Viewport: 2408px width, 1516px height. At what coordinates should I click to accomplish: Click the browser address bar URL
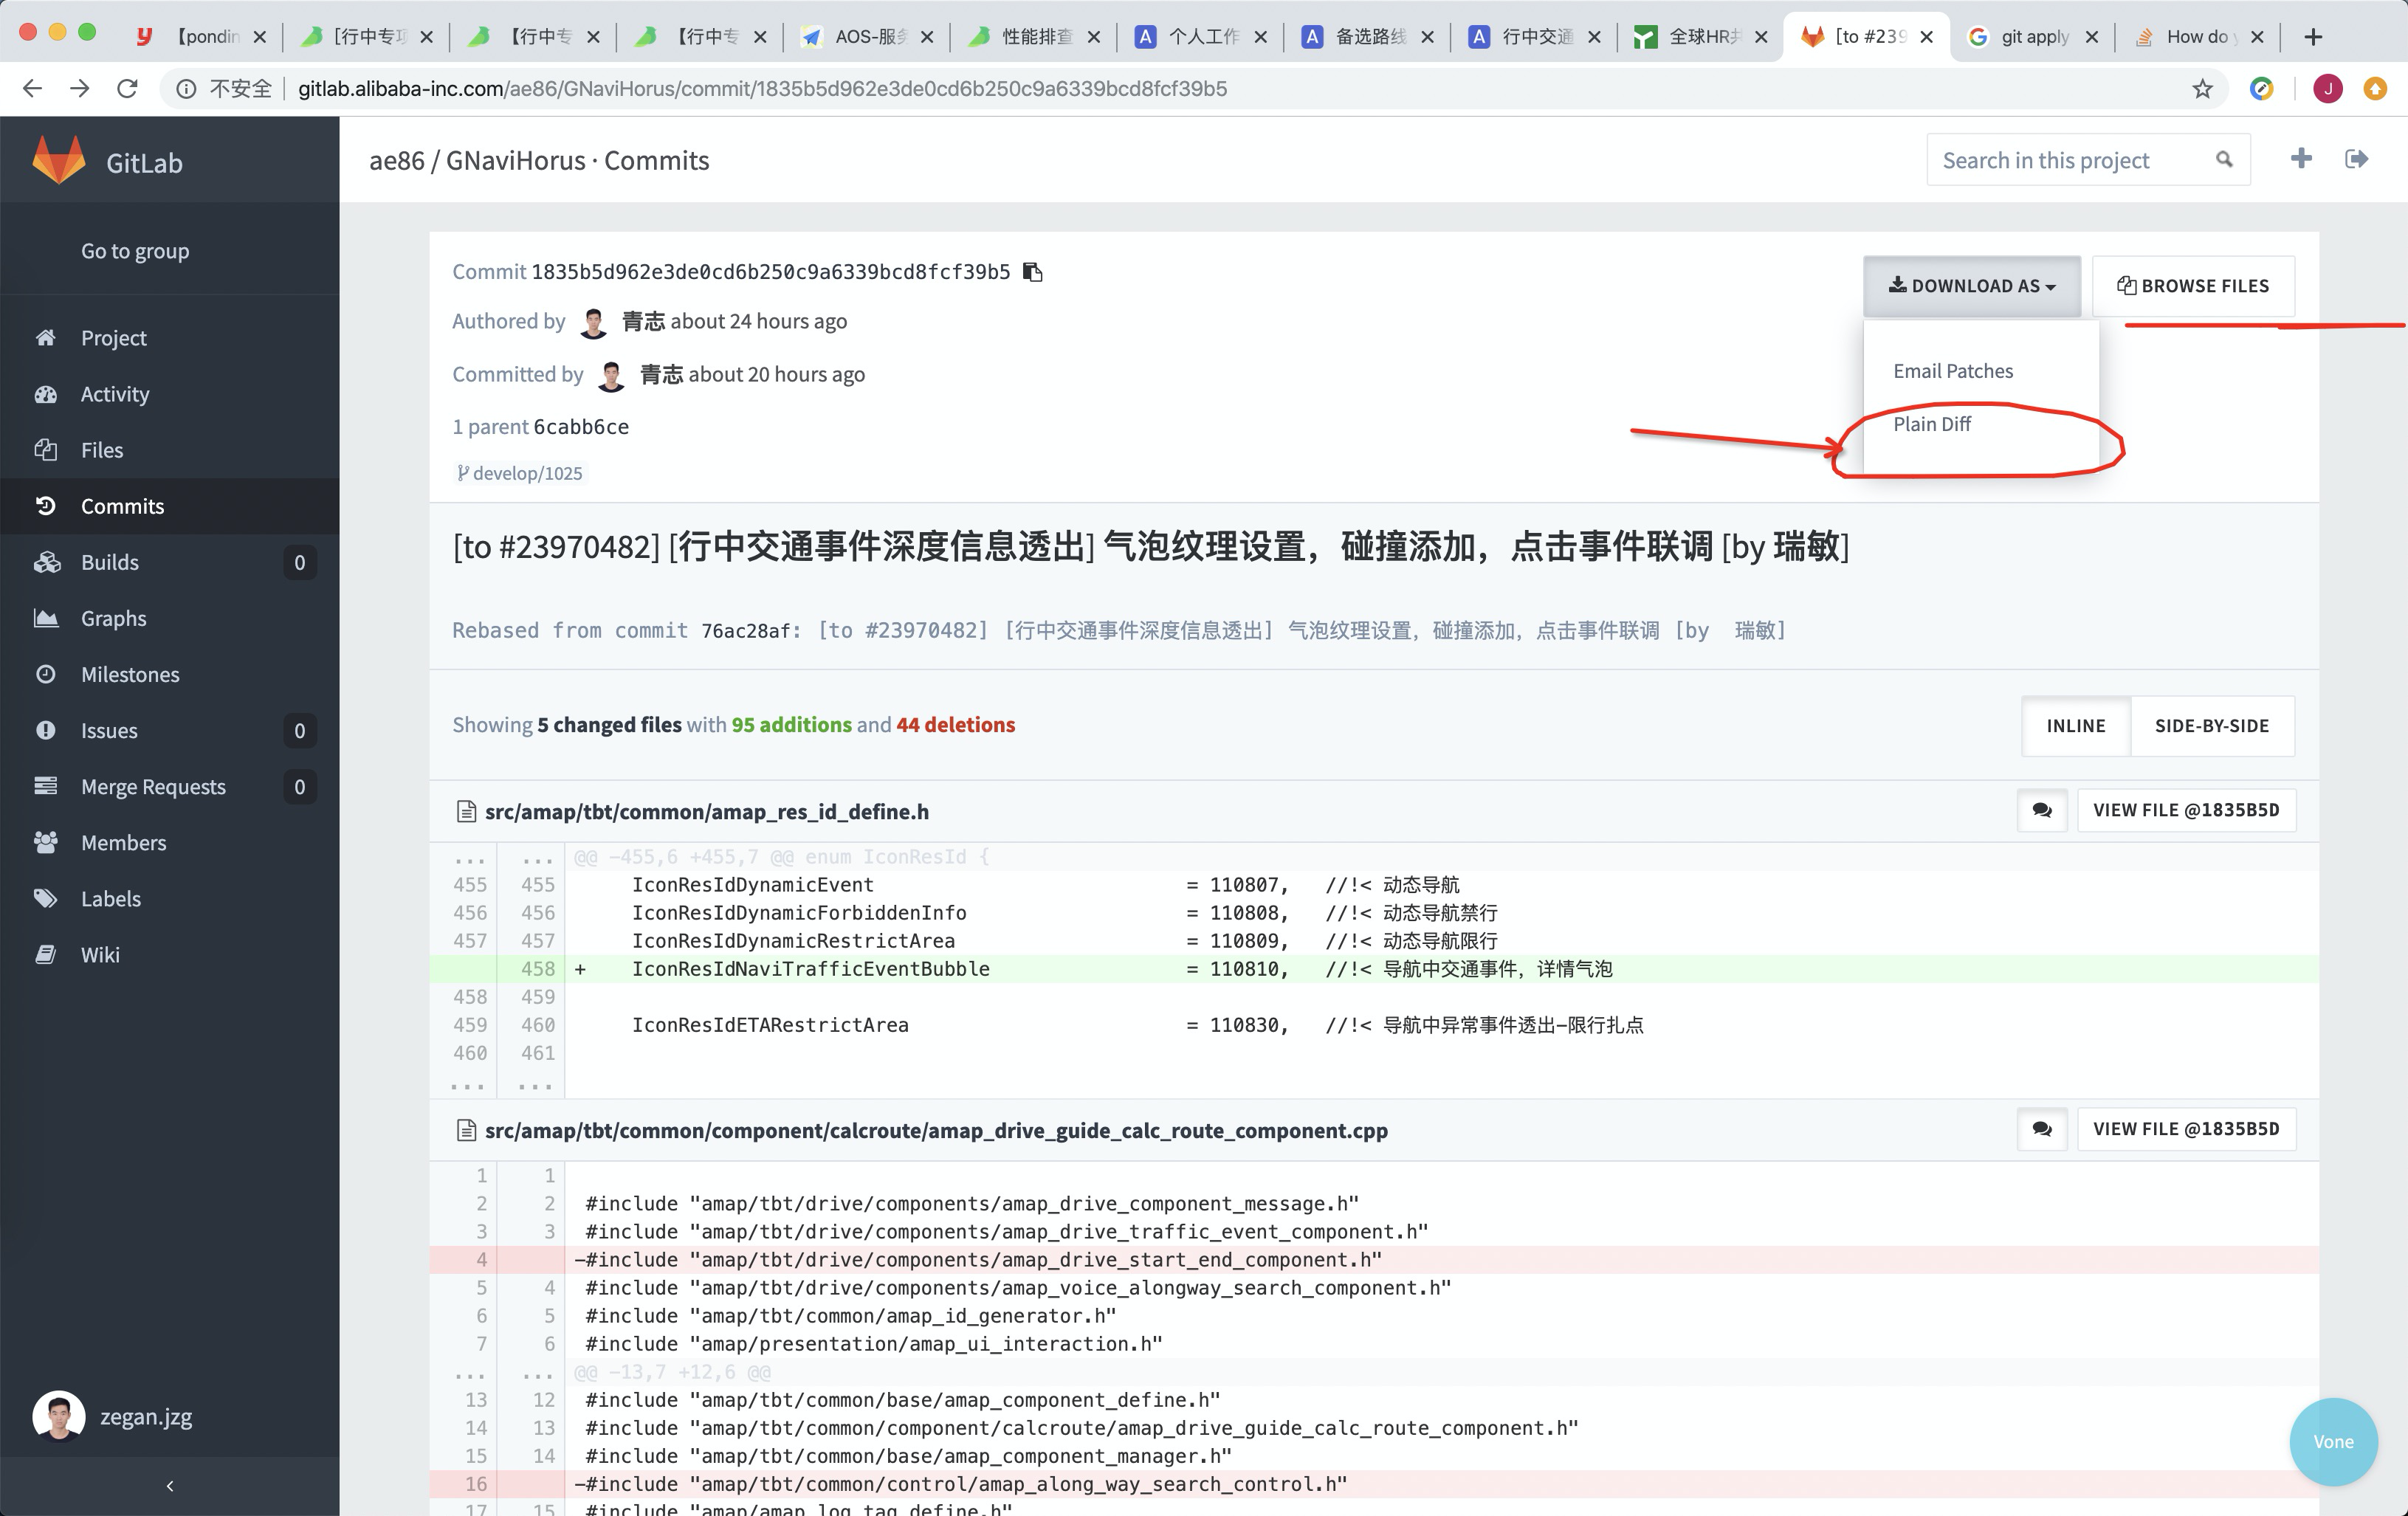click(x=762, y=89)
